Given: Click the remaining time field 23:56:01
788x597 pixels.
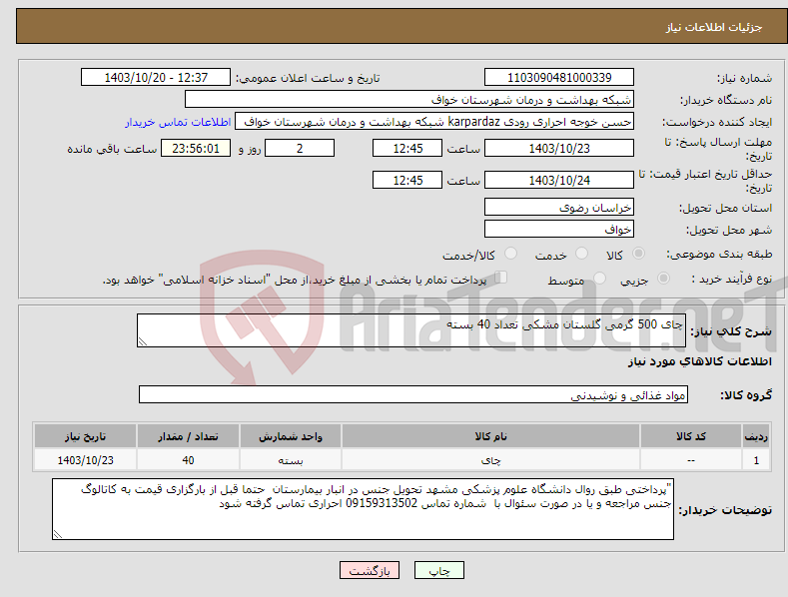Looking at the screenshot, I should click(x=196, y=148).
